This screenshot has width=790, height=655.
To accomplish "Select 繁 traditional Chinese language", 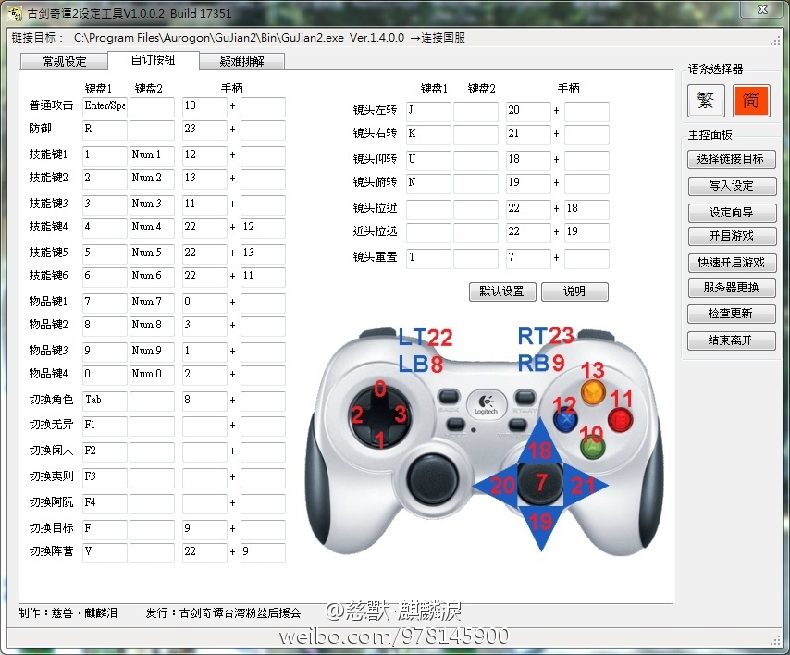I will 706,101.
